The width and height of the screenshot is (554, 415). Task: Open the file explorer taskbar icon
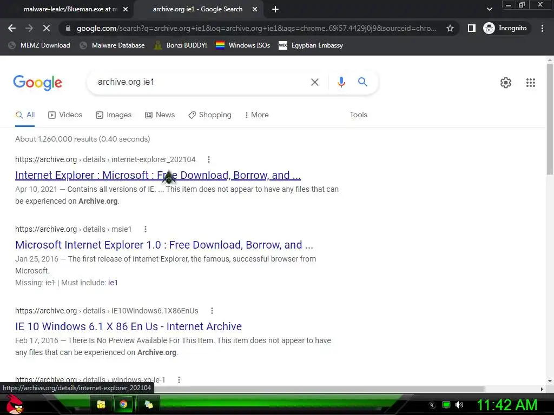coord(101,404)
